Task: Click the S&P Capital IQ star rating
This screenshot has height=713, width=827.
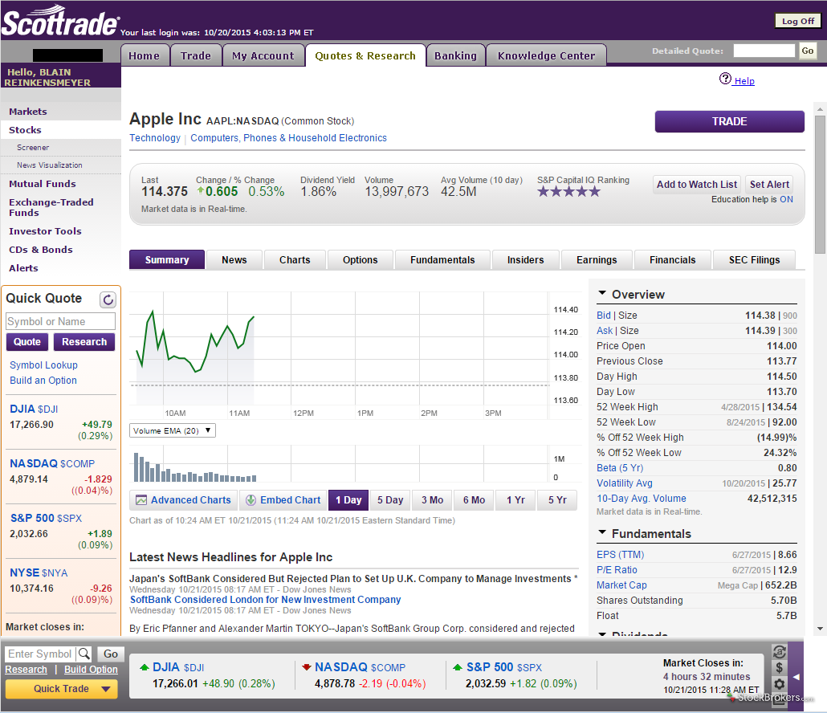Action: [x=568, y=191]
